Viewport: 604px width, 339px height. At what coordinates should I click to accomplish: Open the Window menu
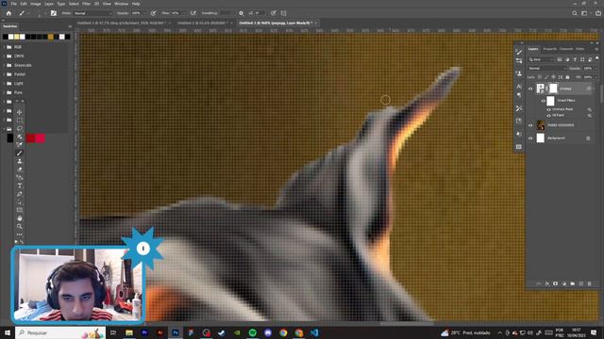tap(121, 4)
